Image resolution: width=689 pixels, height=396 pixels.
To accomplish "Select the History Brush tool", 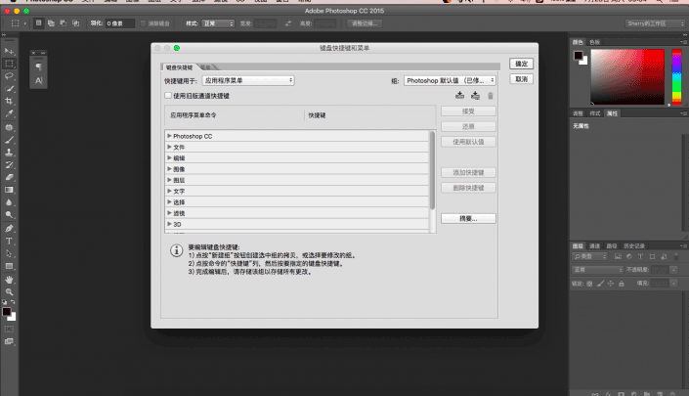I will tap(9, 165).
